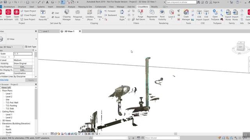Viewport: 250px width, 140px height.
Task: Click the Close Project button
Action: (x=29, y=15)
